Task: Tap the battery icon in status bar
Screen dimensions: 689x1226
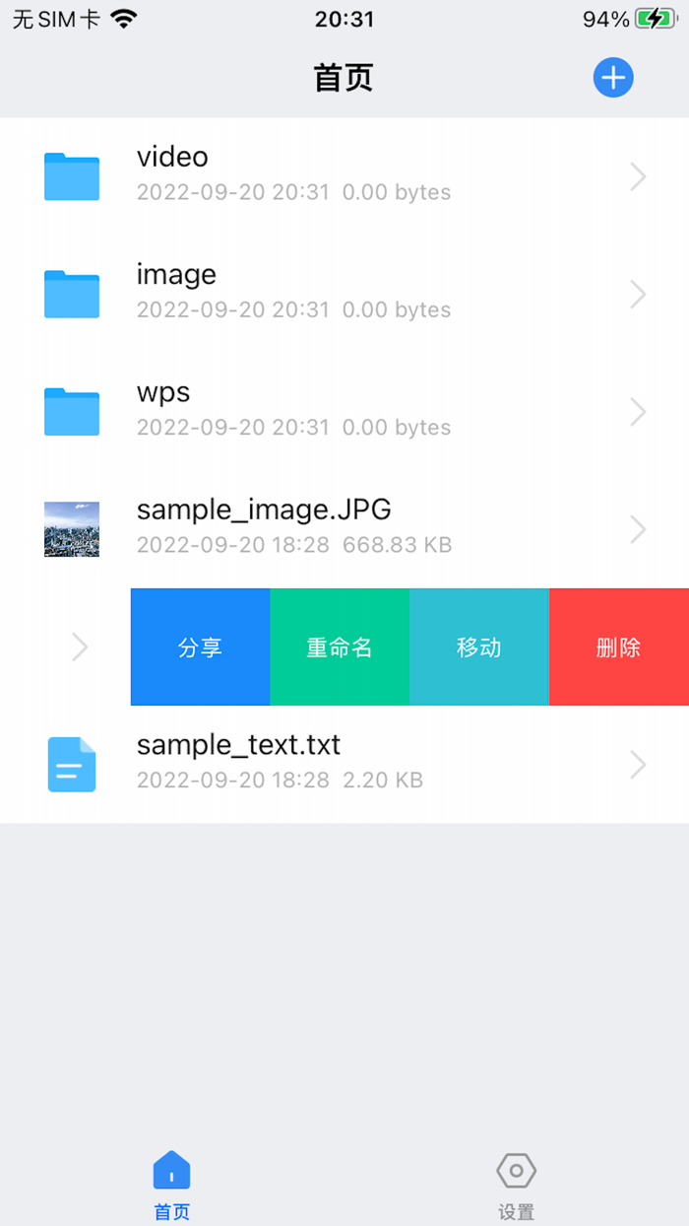Action: [x=655, y=19]
